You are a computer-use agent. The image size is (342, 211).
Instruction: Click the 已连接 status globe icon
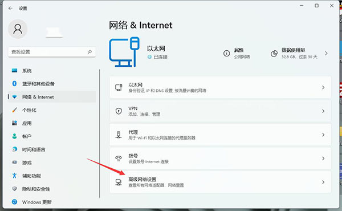(x=149, y=57)
